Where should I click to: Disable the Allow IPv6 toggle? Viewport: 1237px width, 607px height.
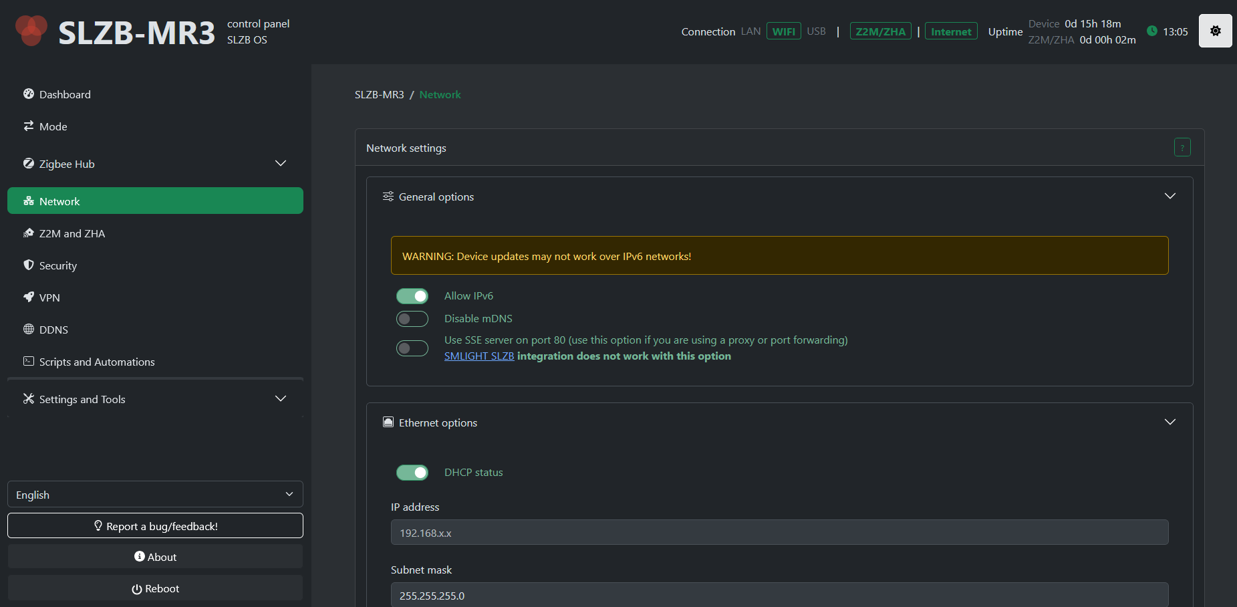click(x=412, y=296)
